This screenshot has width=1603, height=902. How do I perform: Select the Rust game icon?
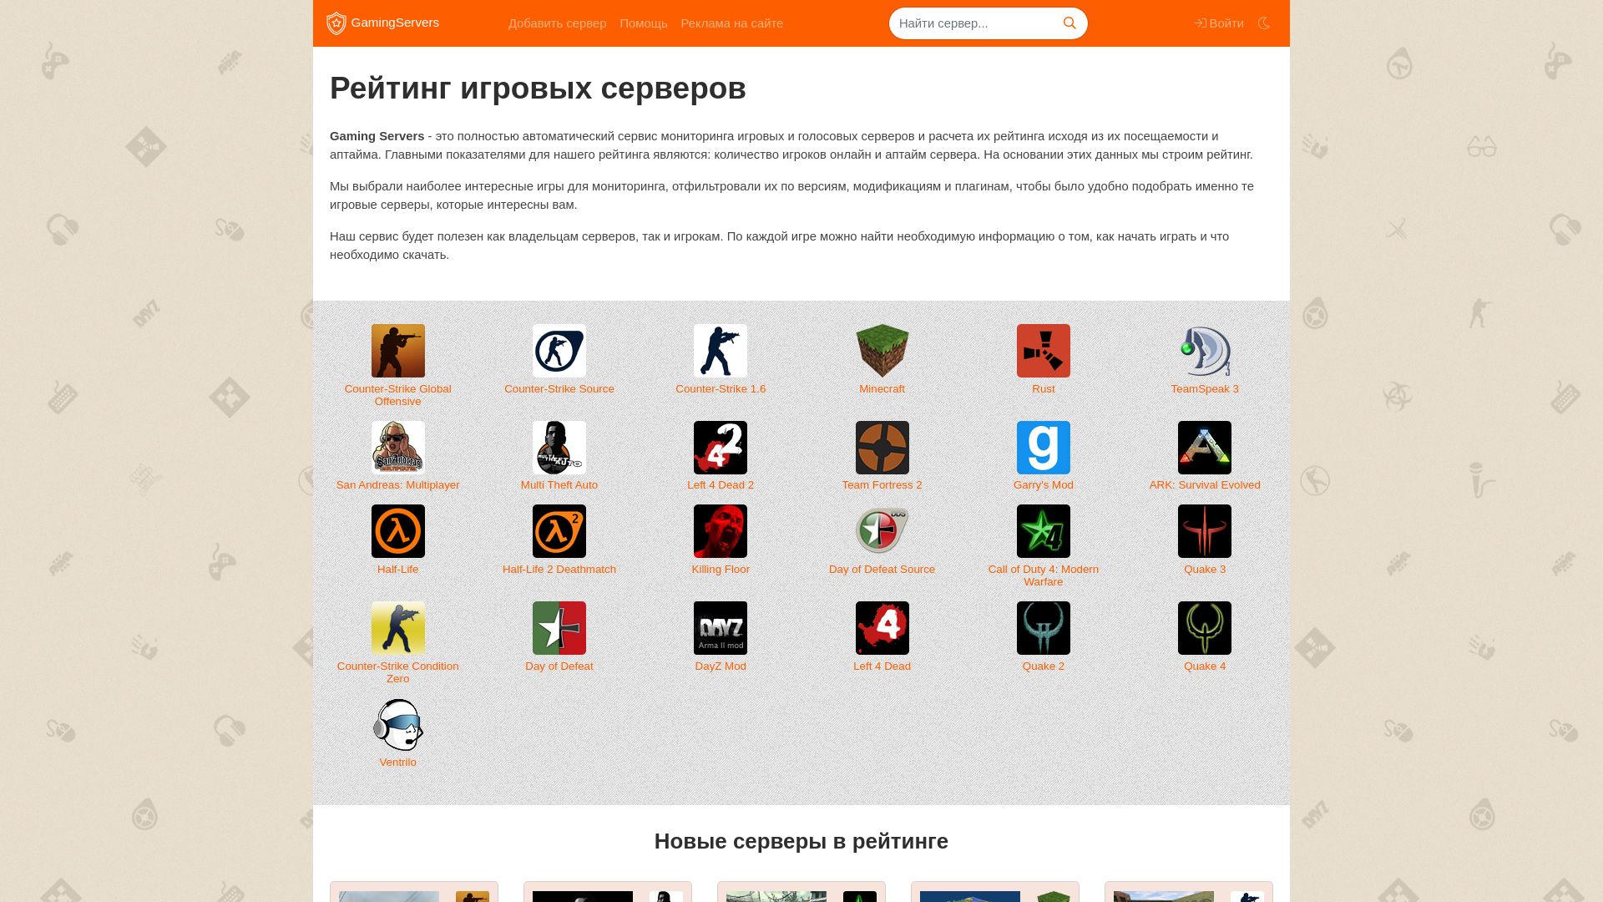(1044, 351)
